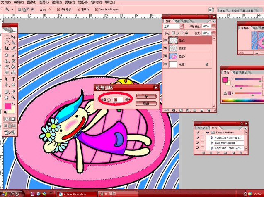
Task: Hide layer 5 with its eye icon
Action: (165, 48)
